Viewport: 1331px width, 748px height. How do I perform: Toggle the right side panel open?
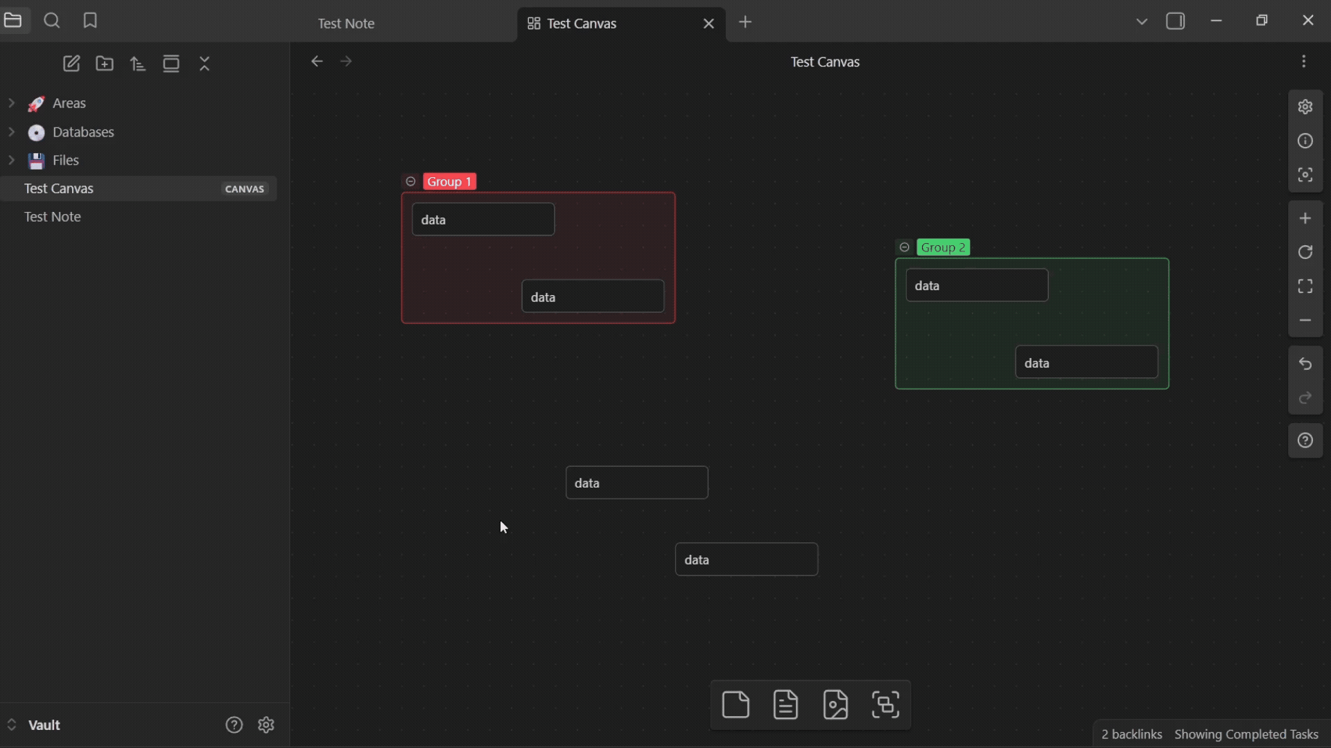point(1176,21)
